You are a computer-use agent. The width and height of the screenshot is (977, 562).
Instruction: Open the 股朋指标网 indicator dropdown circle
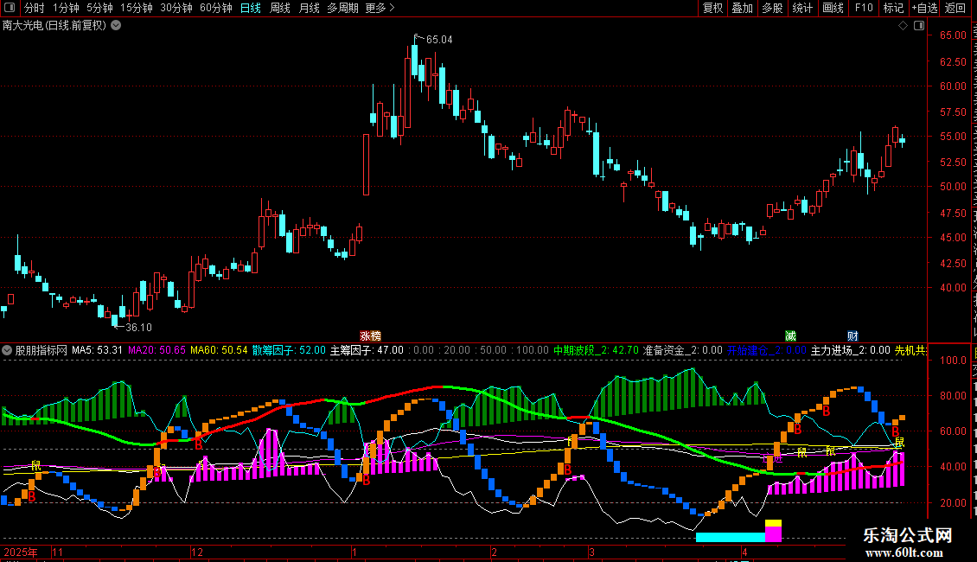click(7, 350)
